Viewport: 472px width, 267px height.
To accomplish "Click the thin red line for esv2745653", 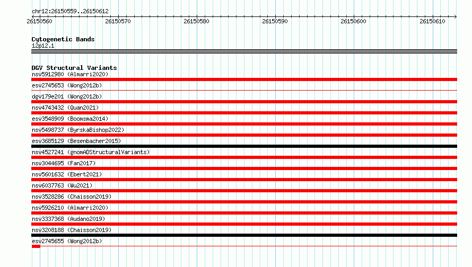I will click(244, 90).
